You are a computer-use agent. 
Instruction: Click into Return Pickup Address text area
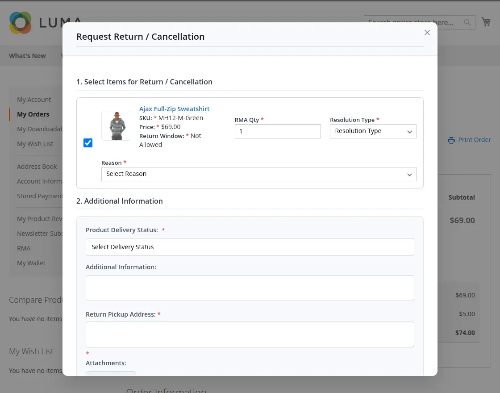tap(250, 334)
